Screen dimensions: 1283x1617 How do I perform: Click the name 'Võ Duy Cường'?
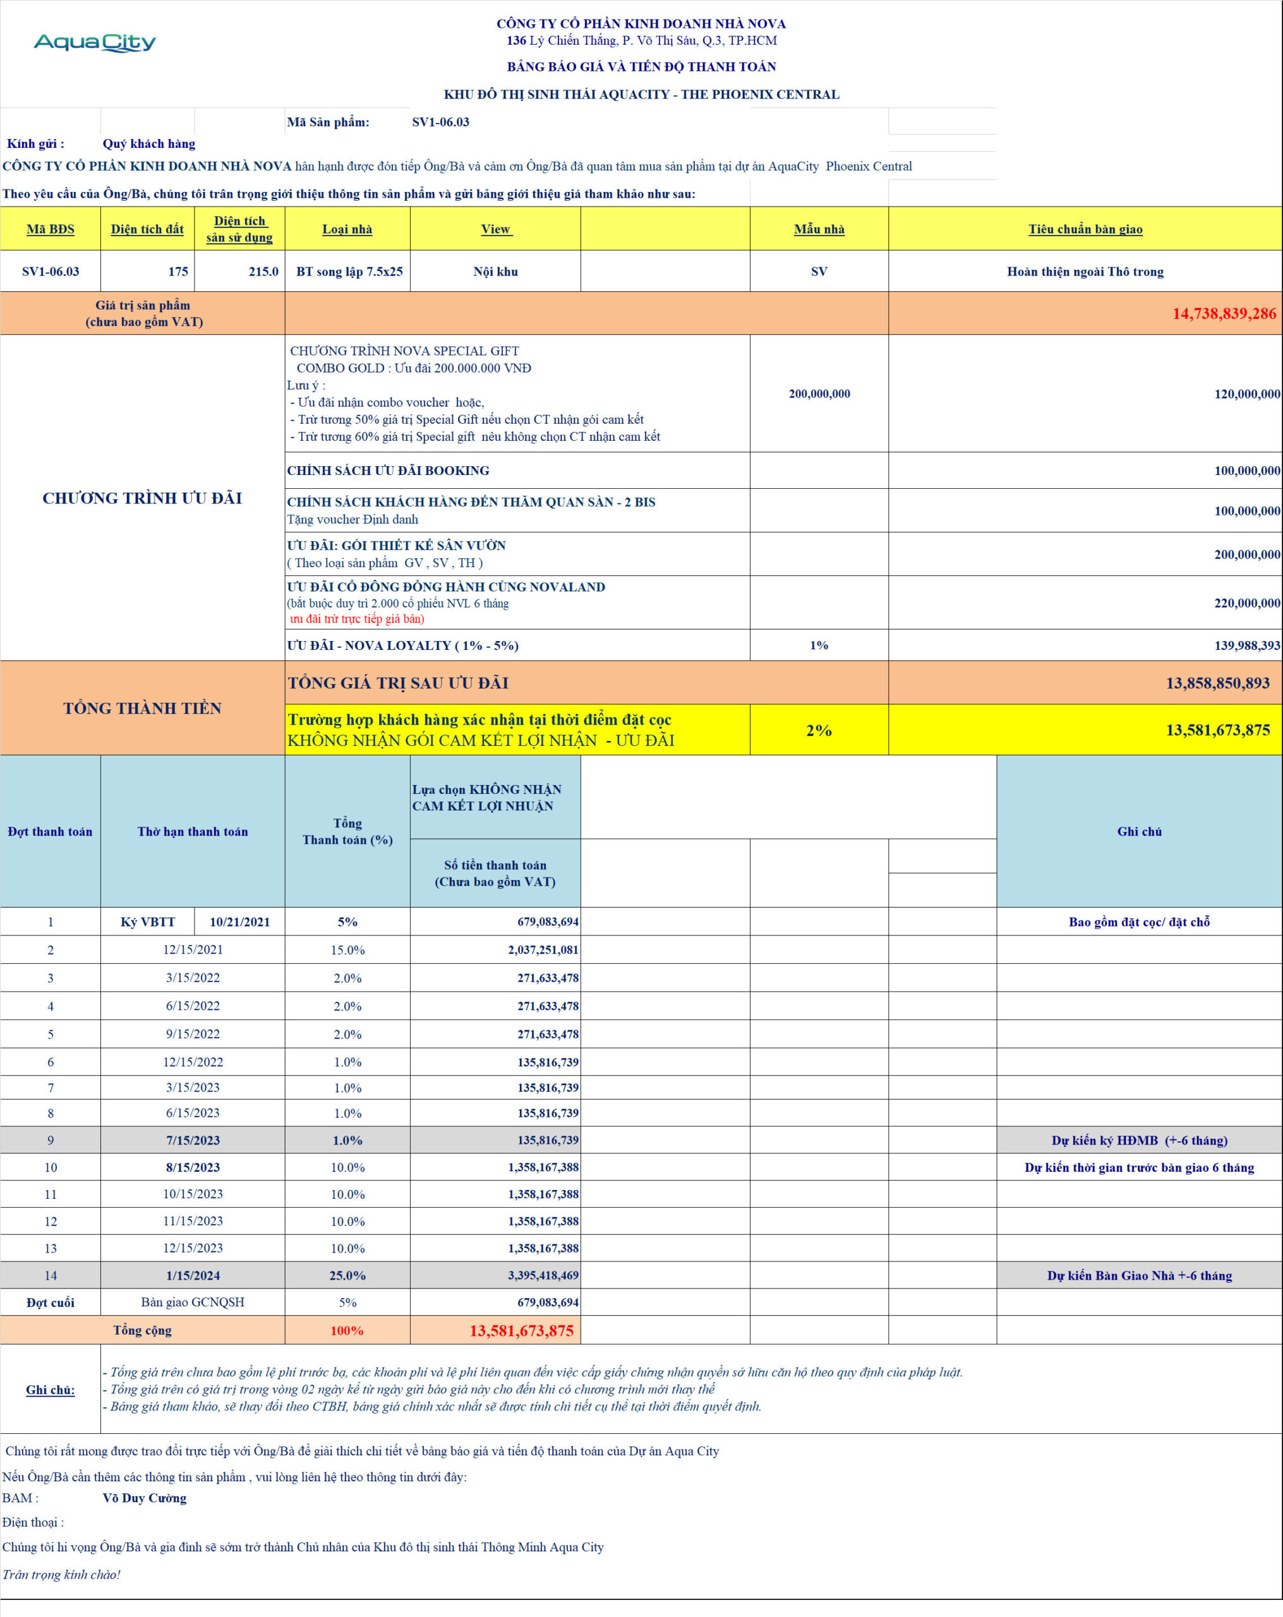(x=145, y=1498)
